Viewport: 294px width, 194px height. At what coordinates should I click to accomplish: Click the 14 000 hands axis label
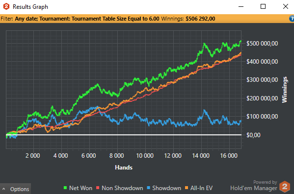click(x=201, y=155)
